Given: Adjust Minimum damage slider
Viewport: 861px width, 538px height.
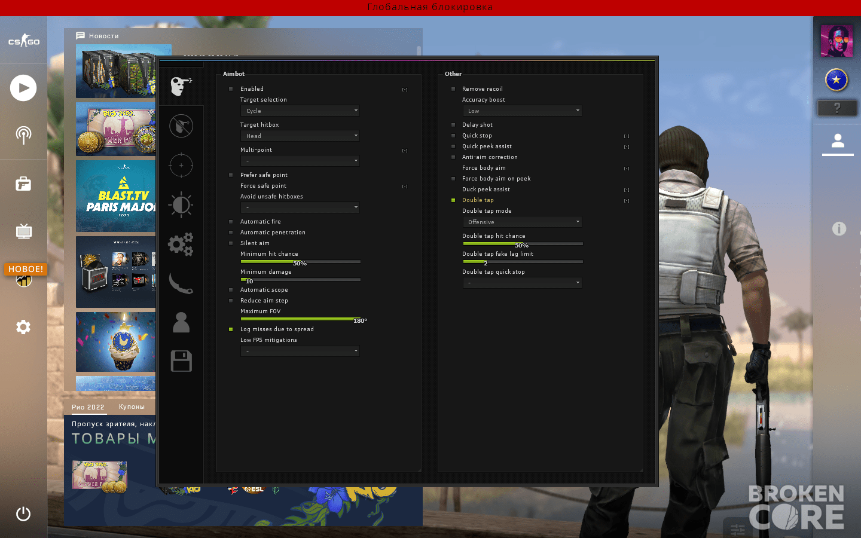Looking at the screenshot, I should (300, 279).
